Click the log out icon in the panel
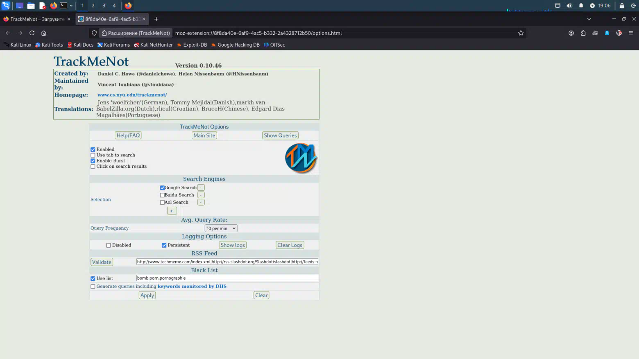639x359 pixels. [633, 6]
